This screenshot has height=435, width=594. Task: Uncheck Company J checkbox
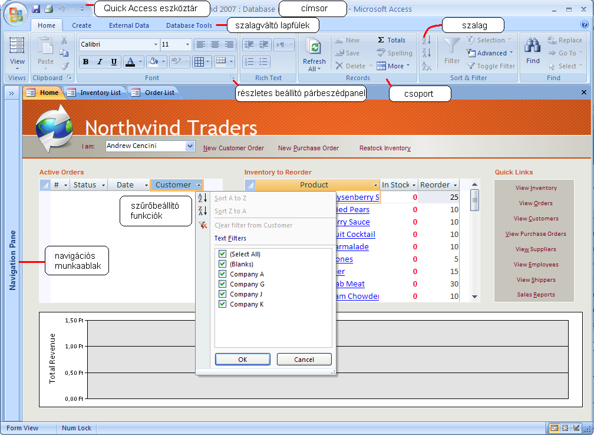pyautogui.click(x=222, y=294)
